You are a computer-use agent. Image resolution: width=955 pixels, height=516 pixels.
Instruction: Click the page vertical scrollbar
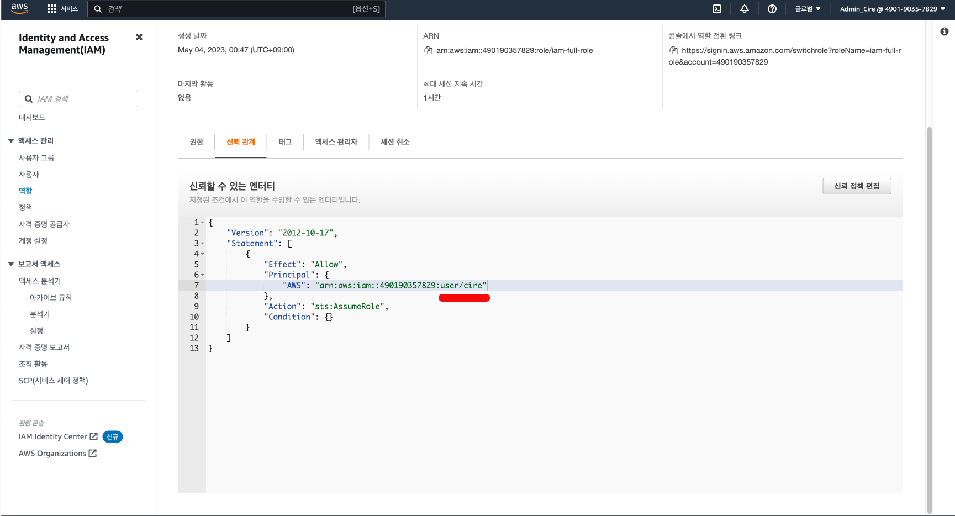point(930,320)
